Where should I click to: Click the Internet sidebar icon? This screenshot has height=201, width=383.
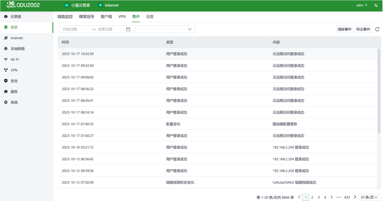coord(6,38)
